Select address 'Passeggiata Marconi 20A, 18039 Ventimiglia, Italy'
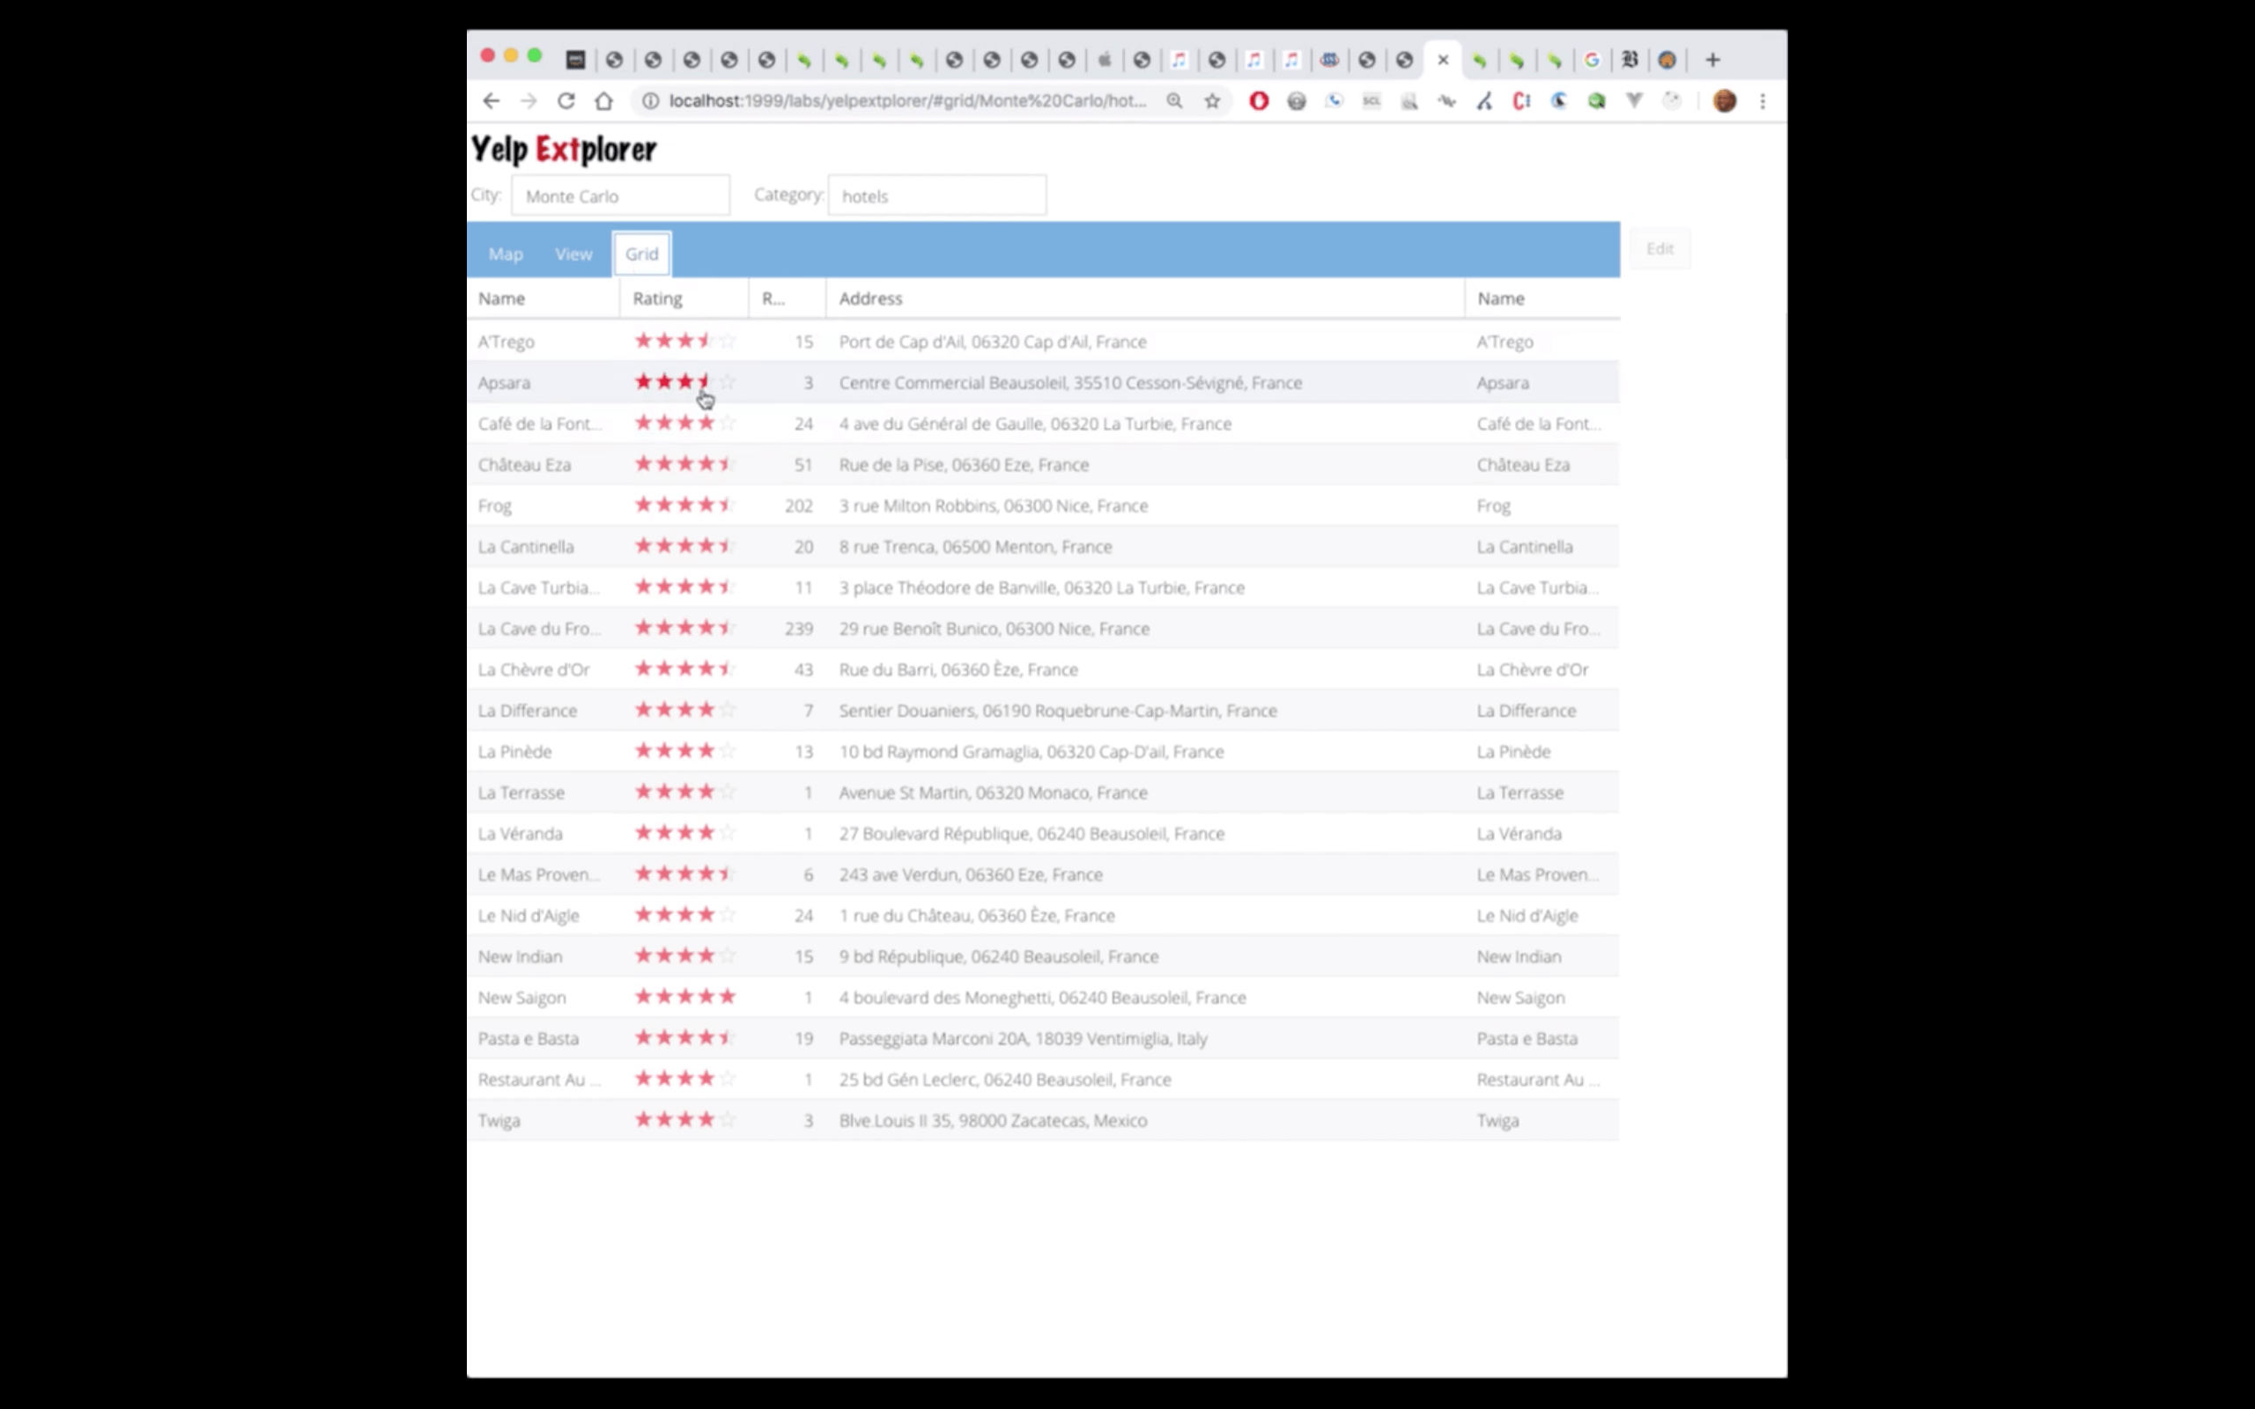 click(1024, 1039)
